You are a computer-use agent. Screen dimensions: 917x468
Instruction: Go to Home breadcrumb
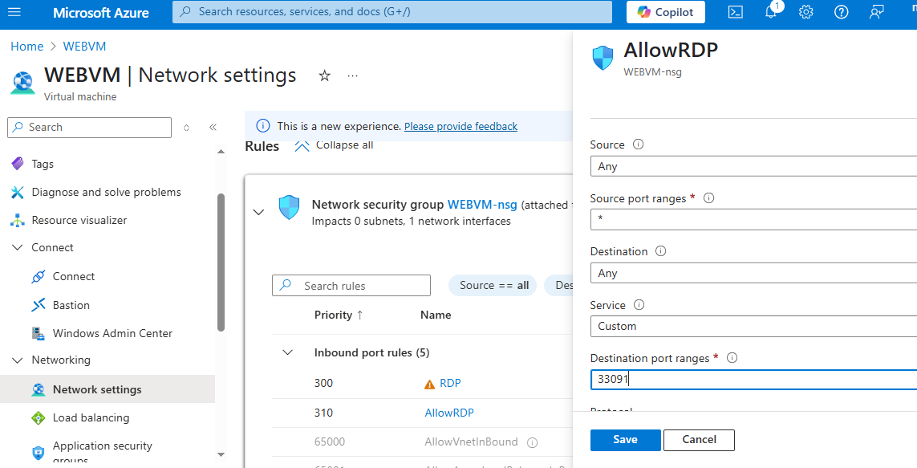click(x=27, y=47)
